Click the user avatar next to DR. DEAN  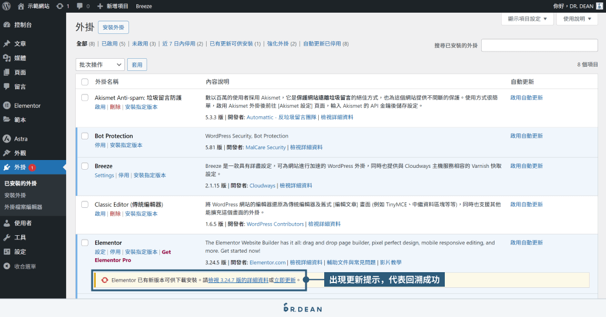pos(599,6)
